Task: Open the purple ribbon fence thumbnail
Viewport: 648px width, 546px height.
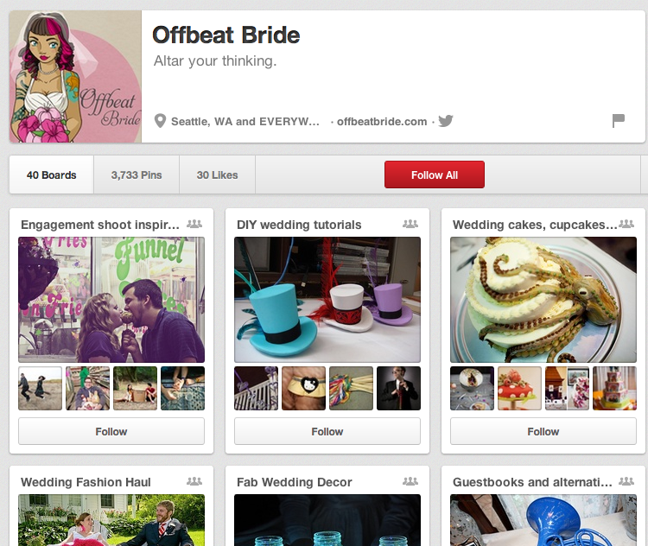Action: click(257, 388)
